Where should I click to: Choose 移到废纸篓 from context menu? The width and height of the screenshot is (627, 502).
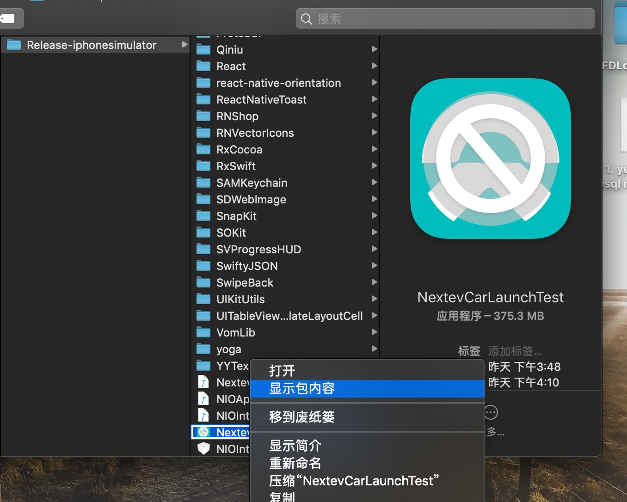click(301, 417)
